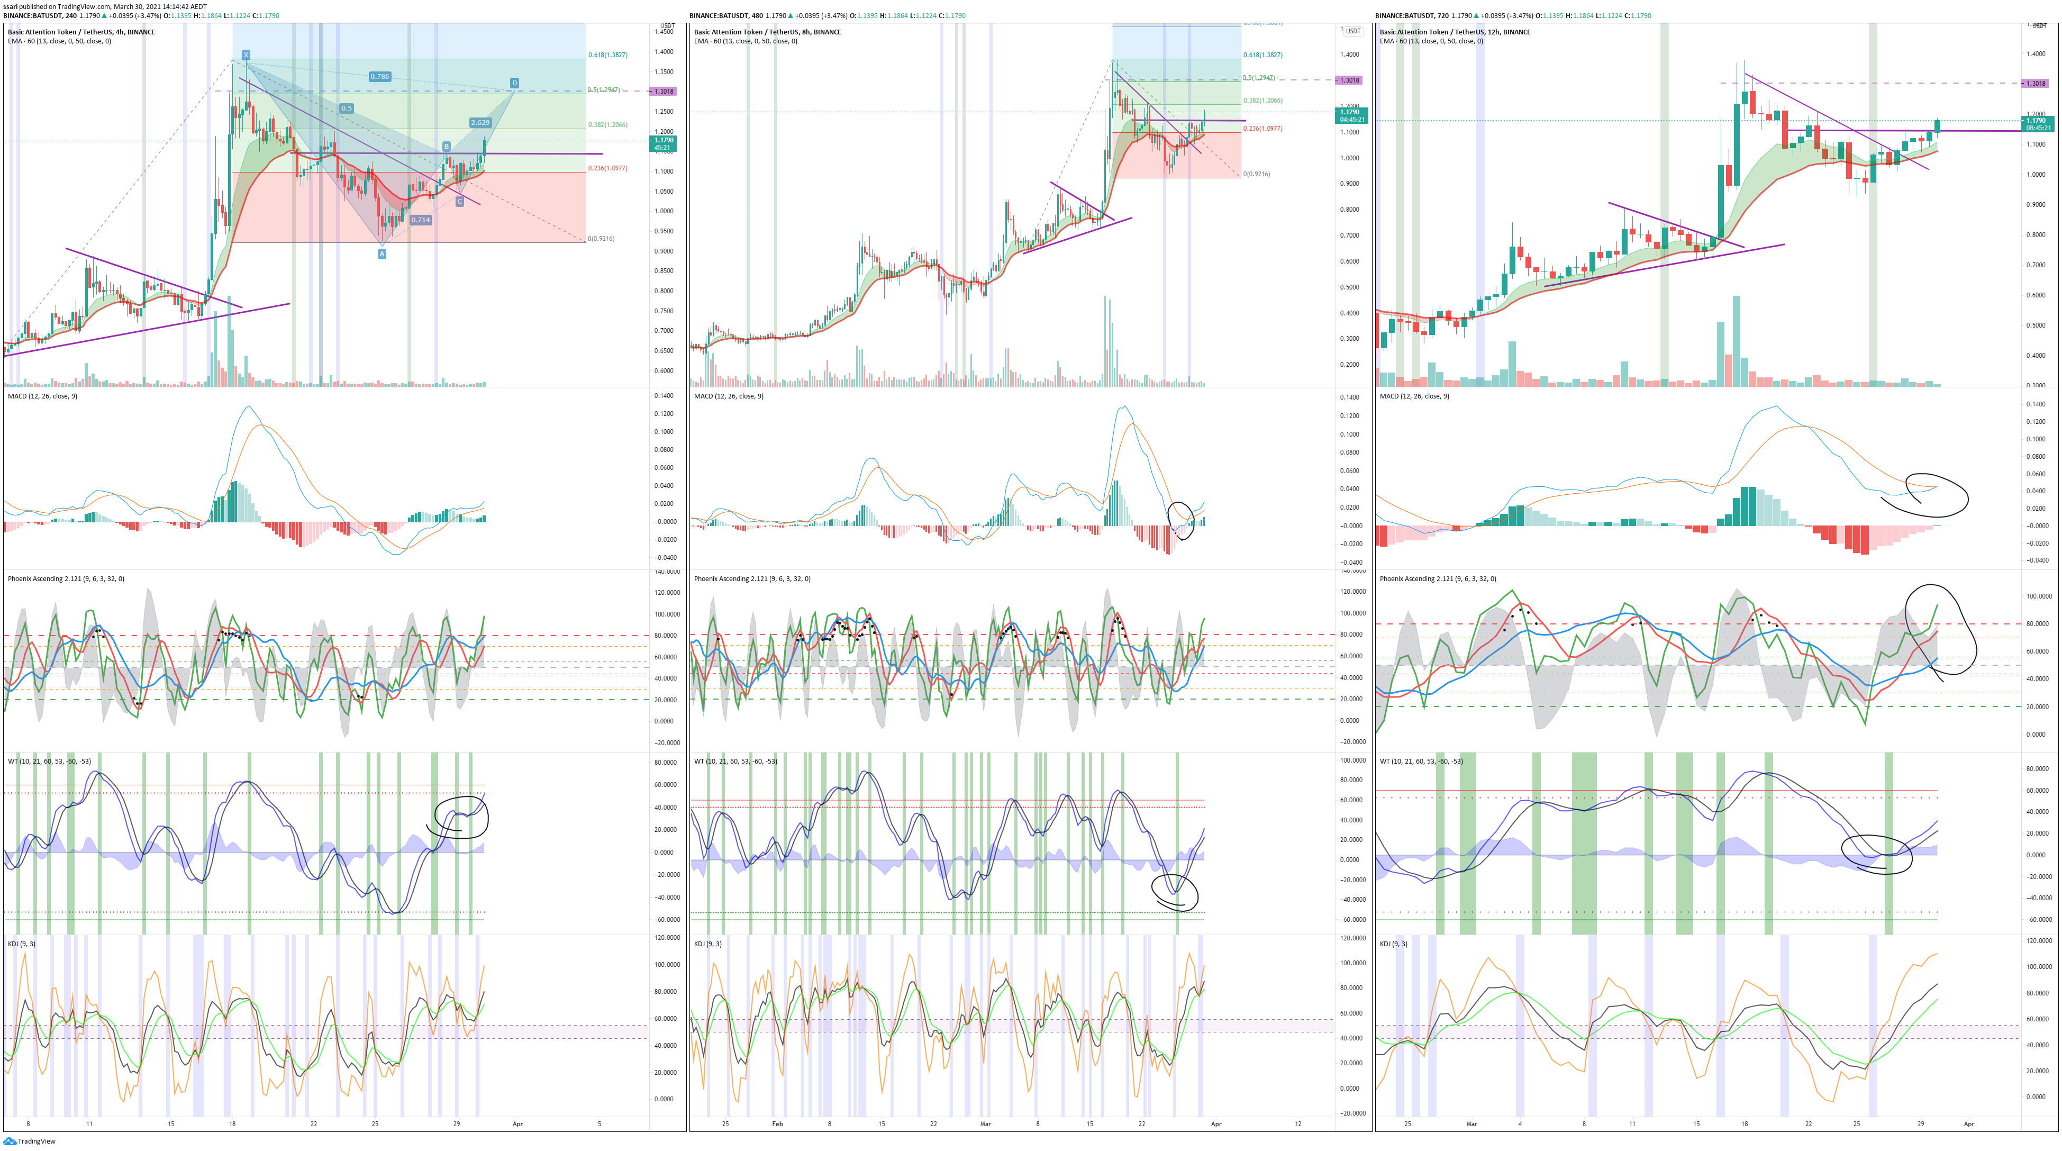The image size is (2062, 1151).
Task: Click the 'Apr' date label on 4h time axis
Action: pos(518,1124)
